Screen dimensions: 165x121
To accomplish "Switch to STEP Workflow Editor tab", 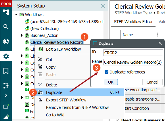I will point(133,22).
